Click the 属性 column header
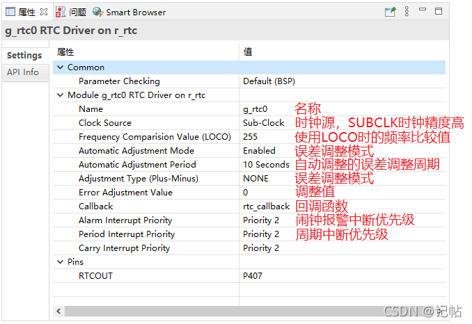The height and width of the screenshot is (324, 472). click(65, 52)
